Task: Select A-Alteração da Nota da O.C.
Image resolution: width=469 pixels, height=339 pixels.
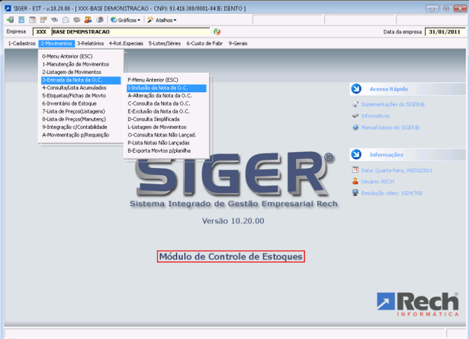Action: click(166, 96)
